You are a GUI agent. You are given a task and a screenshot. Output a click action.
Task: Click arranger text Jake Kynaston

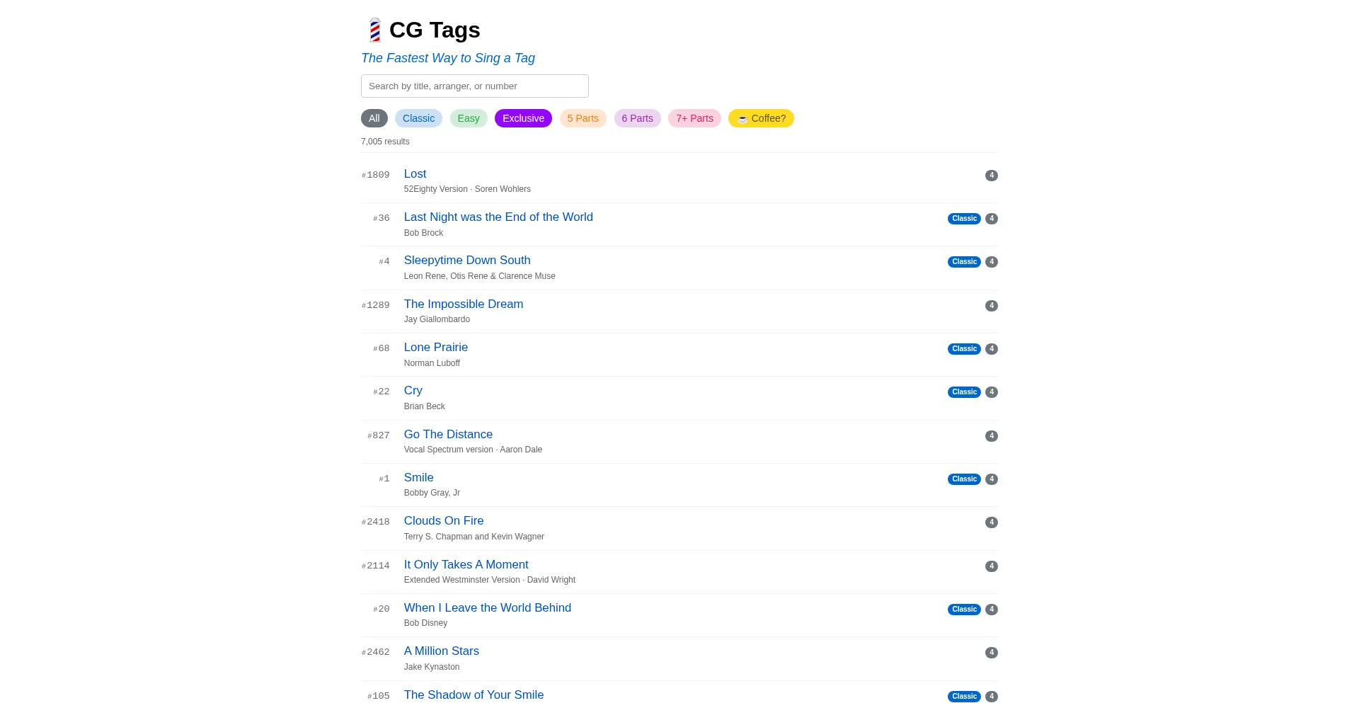[x=432, y=667]
